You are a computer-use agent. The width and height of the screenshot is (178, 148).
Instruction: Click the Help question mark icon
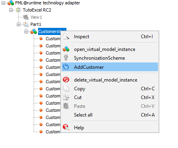click(x=66, y=127)
